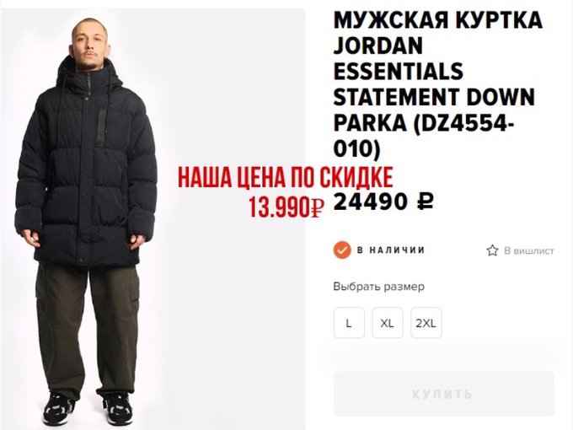
Task: Select size XL
Action: coord(388,323)
